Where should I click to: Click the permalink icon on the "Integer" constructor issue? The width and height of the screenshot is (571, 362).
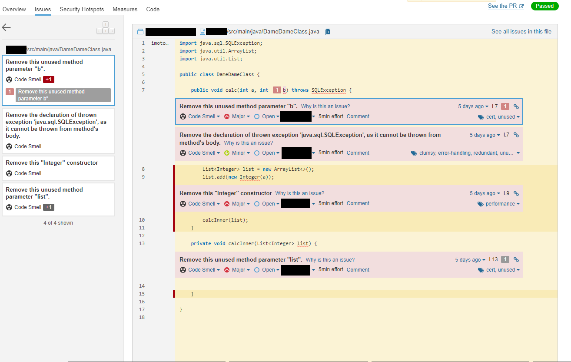516,193
